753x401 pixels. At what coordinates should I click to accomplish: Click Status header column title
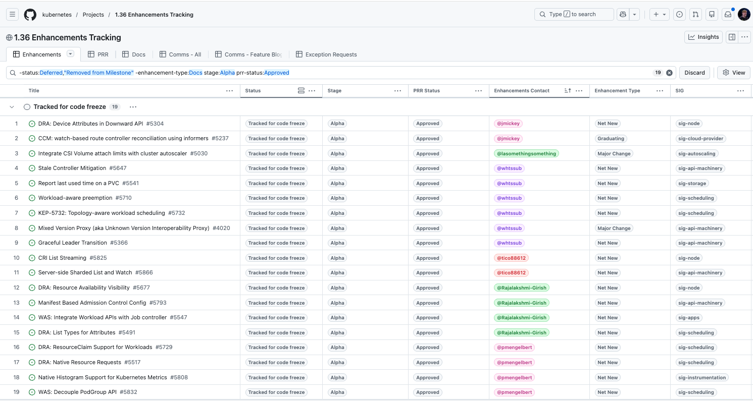(253, 91)
